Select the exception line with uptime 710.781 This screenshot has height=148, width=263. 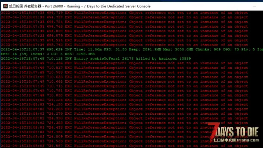click(x=124, y=91)
